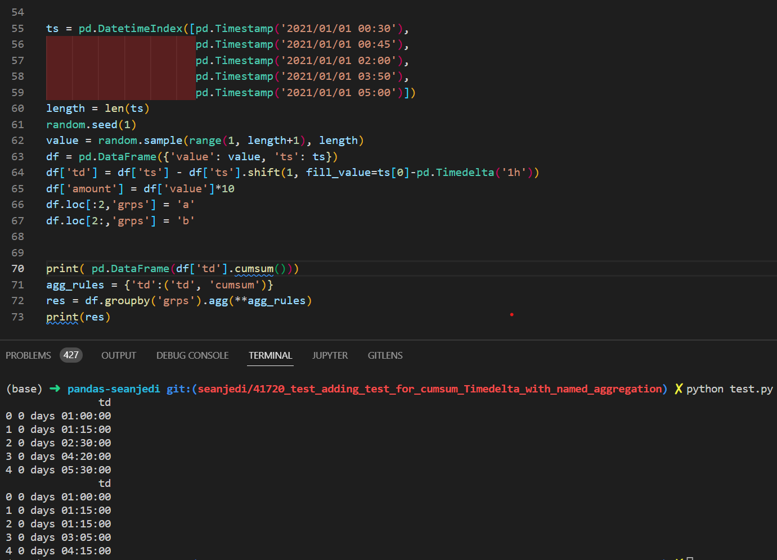Click timestamp '2021/01/01 05:00' string

[339, 93]
